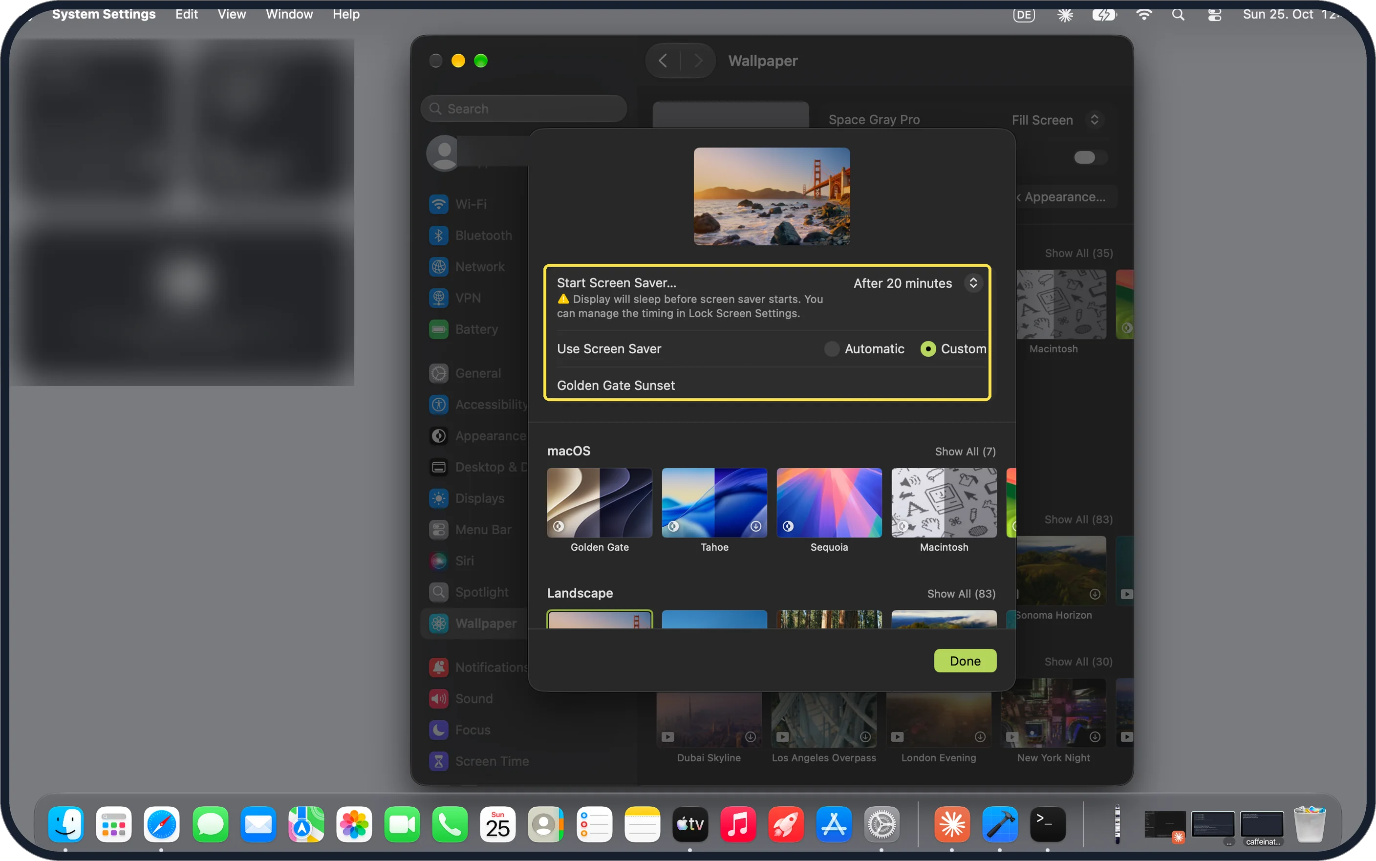This screenshot has height=861, width=1376.
Task: Open Help menu
Action: 345,14
